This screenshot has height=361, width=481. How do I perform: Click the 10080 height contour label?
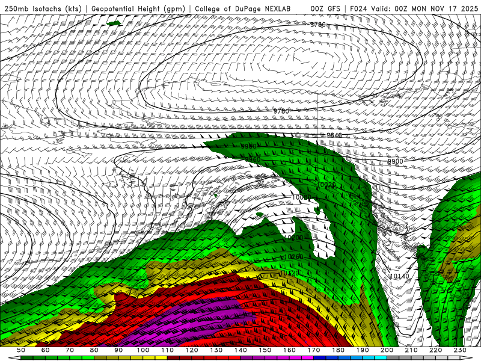coord(302,197)
